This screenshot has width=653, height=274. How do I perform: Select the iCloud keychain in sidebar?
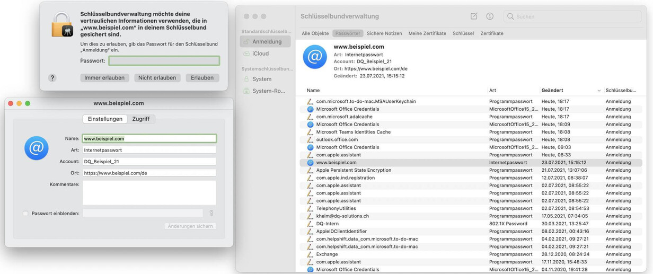pos(265,54)
